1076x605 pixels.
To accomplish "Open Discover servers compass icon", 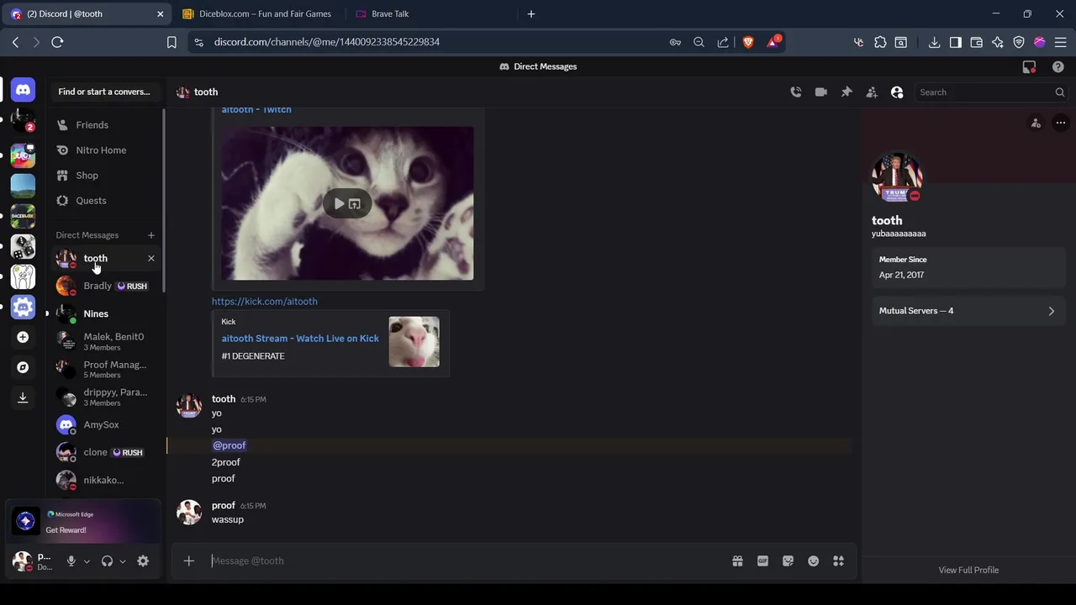I will [23, 367].
